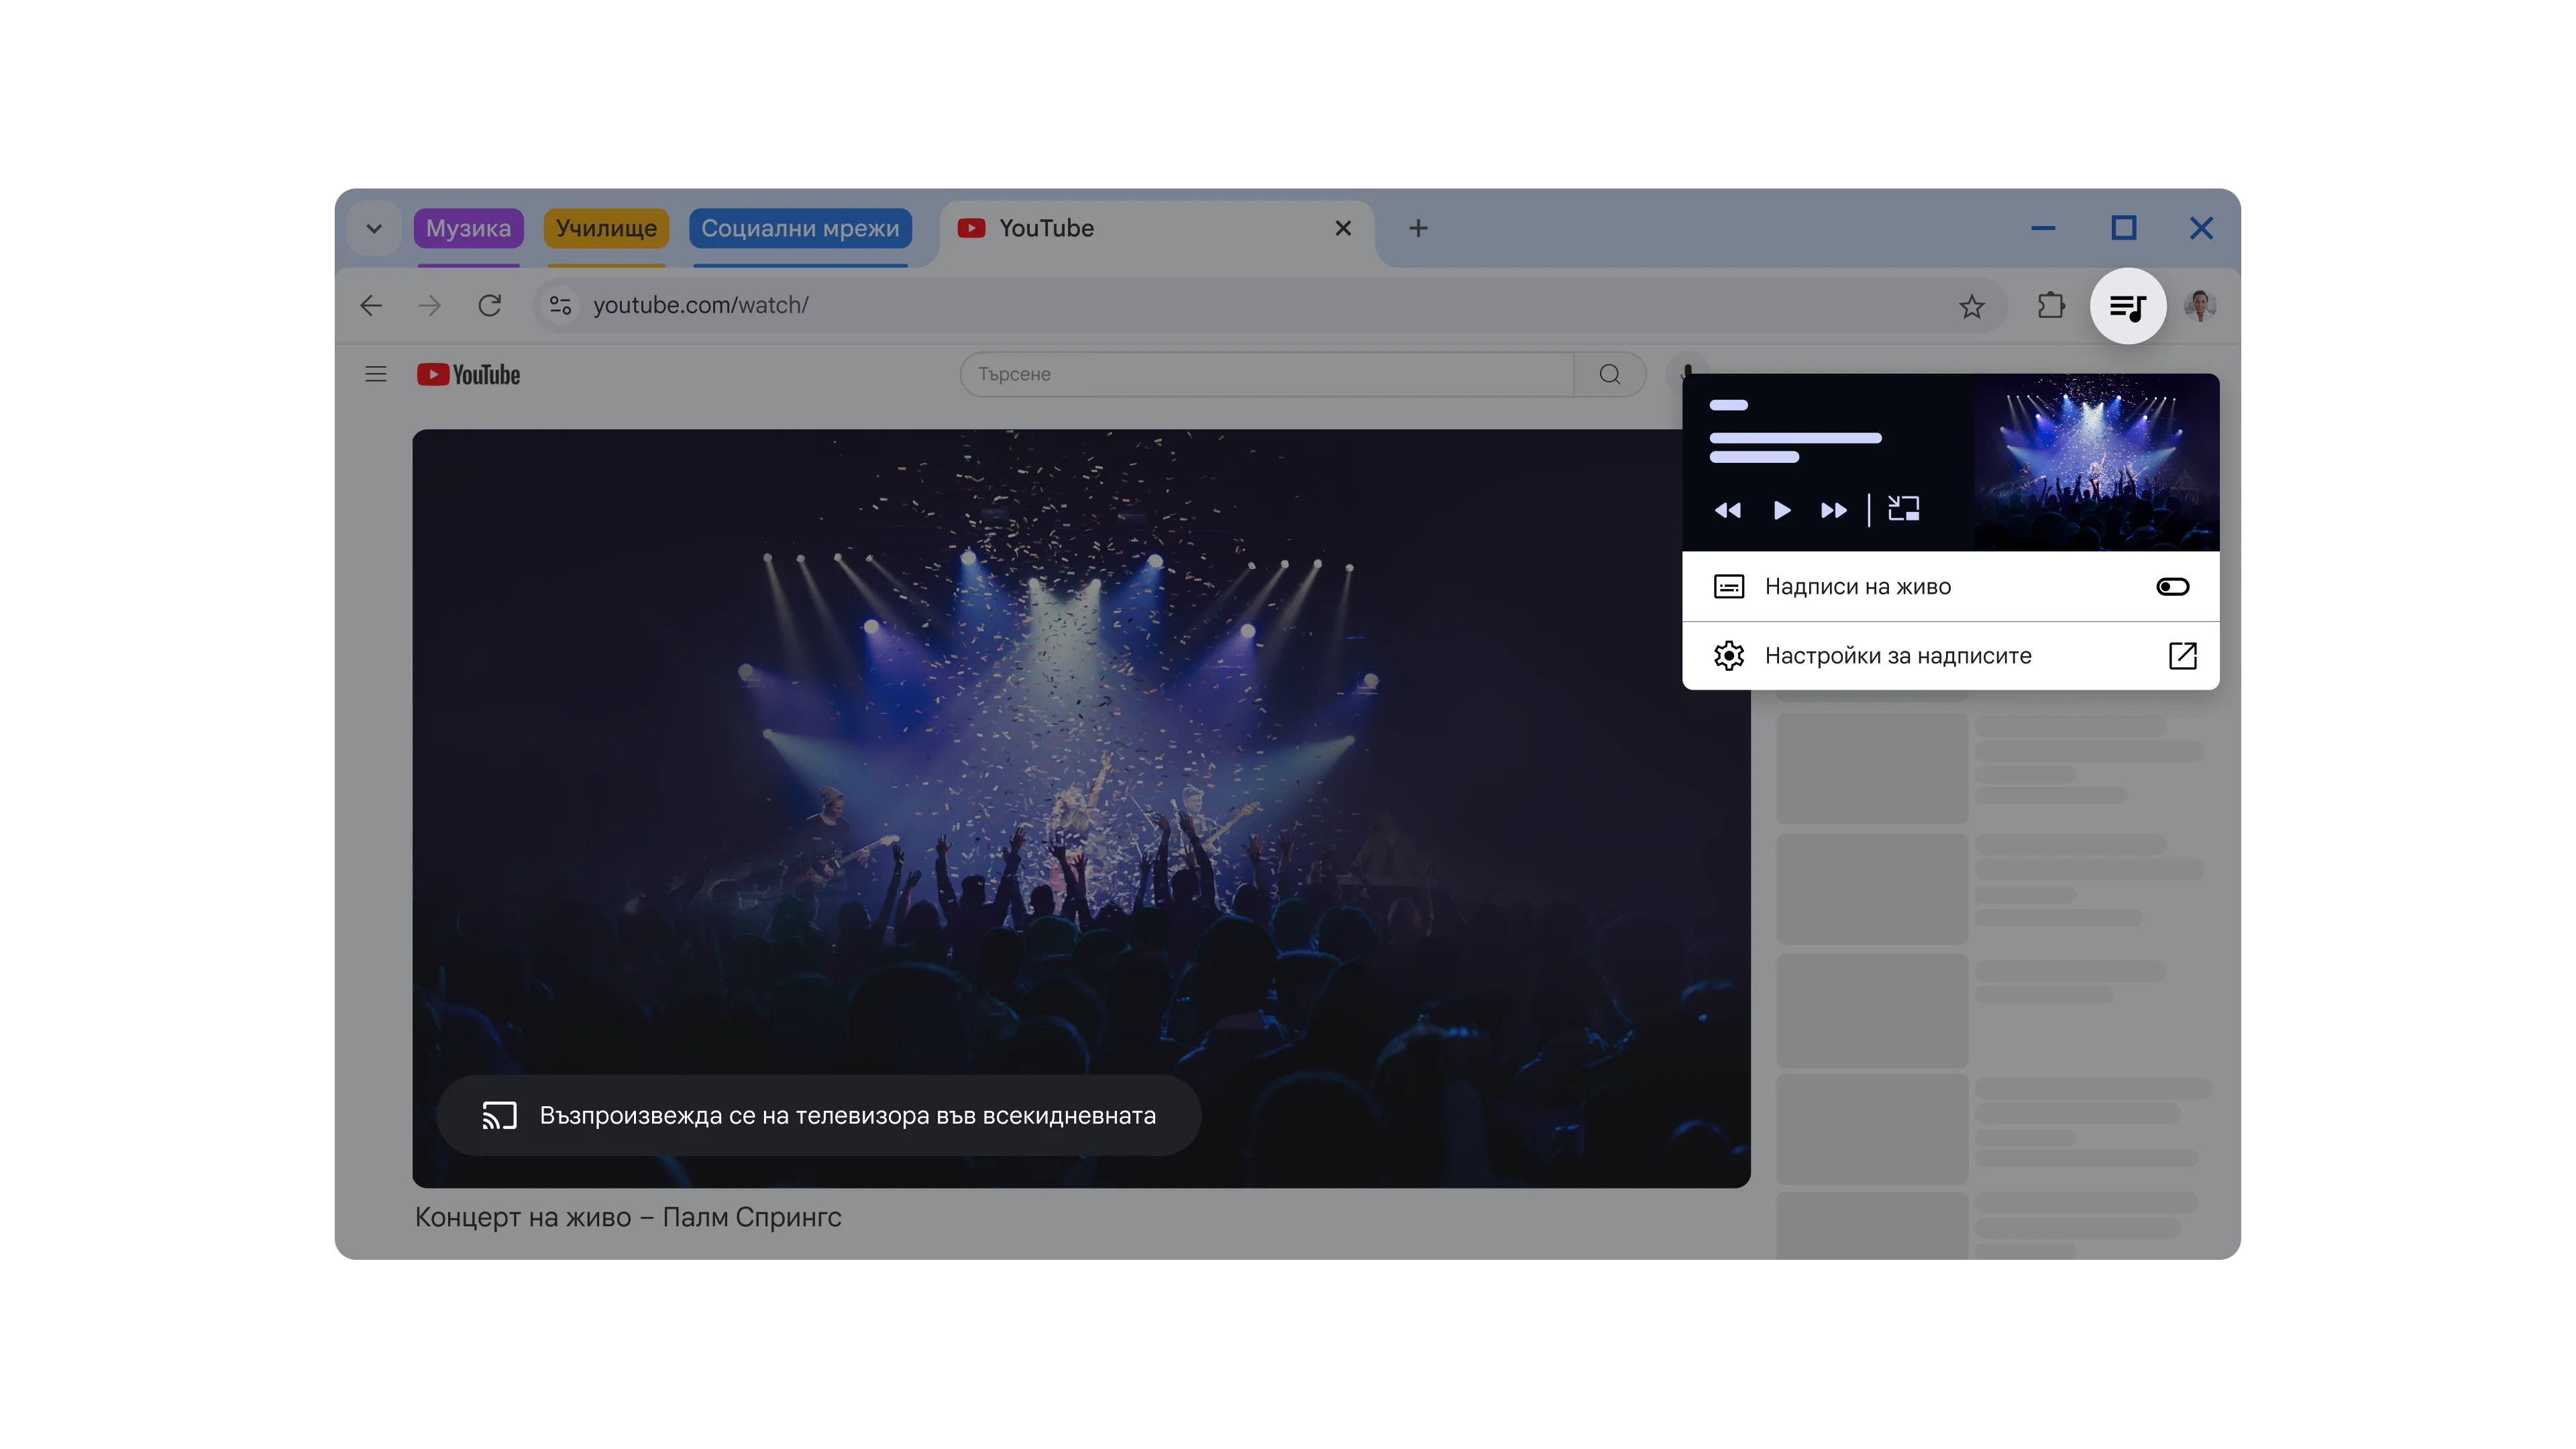Expand the Музика tab group
2576x1449 pixels.
pyautogui.click(x=468, y=229)
